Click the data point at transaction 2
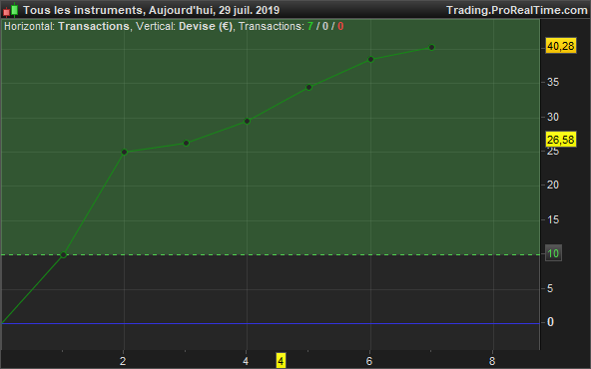This screenshot has height=369, width=591. [x=125, y=153]
